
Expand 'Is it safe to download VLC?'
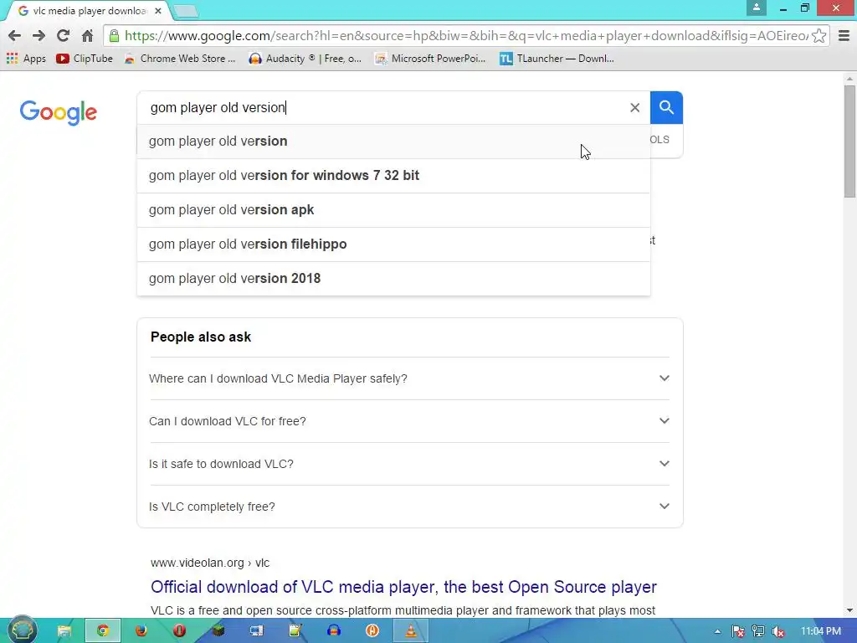coord(409,464)
